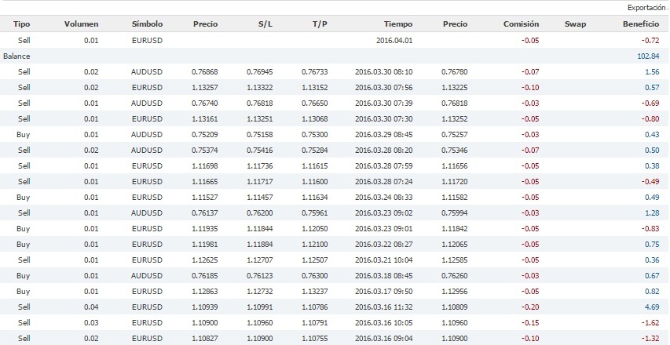
Task: Sort by the Tipo column header
Action: point(23,24)
